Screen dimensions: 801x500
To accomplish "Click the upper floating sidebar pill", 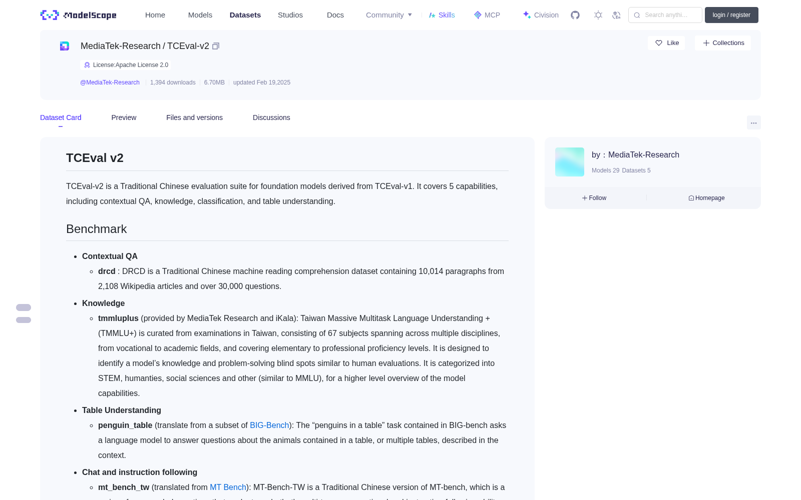I will pyautogui.click(x=24, y=307).
